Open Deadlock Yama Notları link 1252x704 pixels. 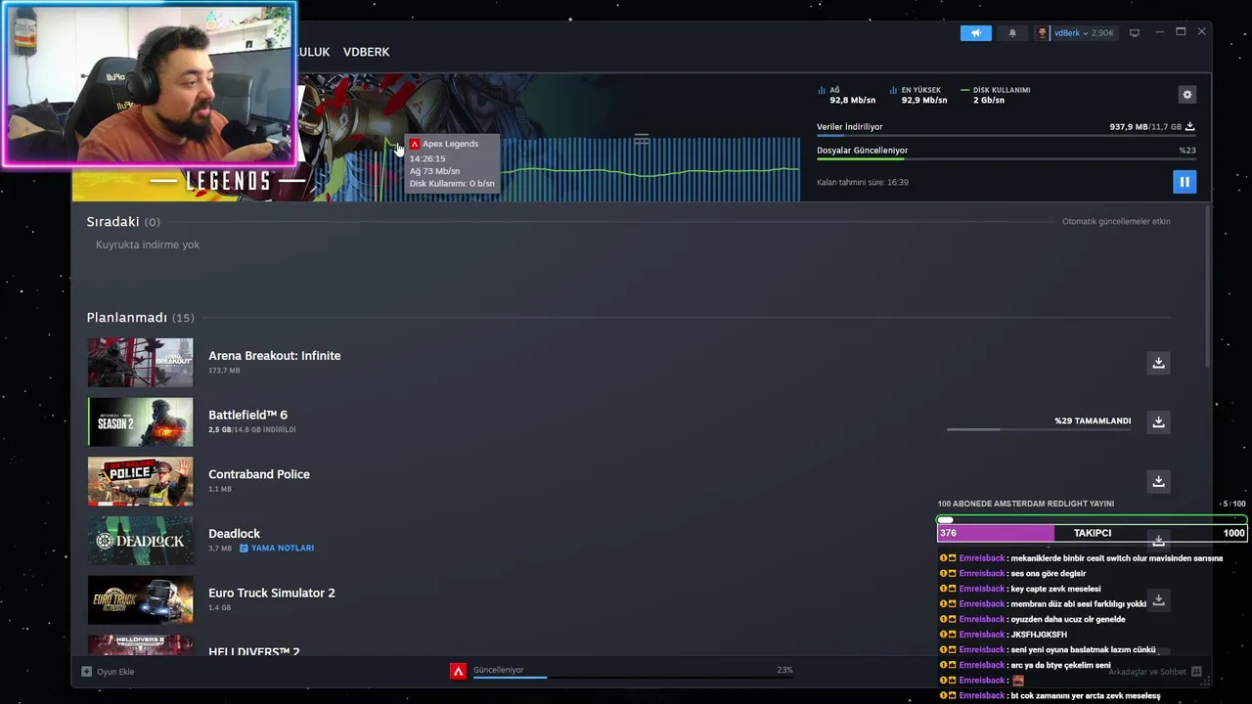[x=277, y=549]
